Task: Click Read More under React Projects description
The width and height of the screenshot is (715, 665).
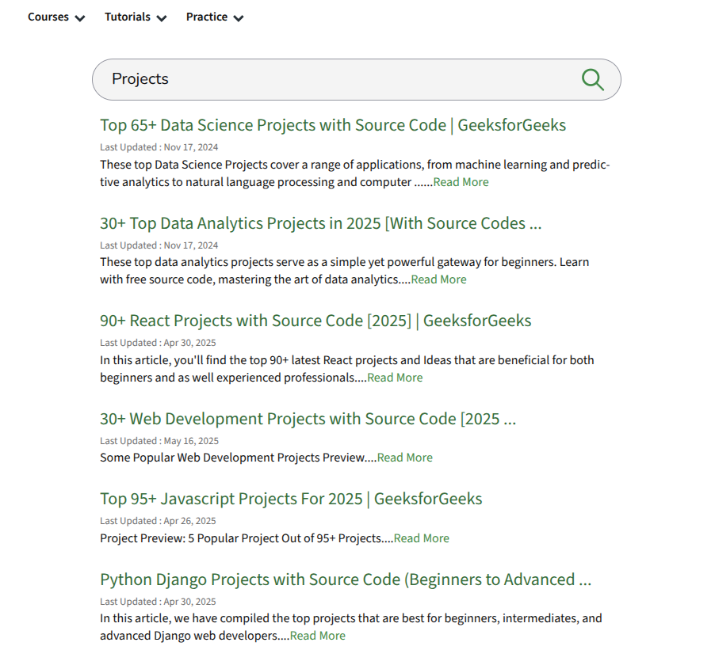Action: (395, 378)
